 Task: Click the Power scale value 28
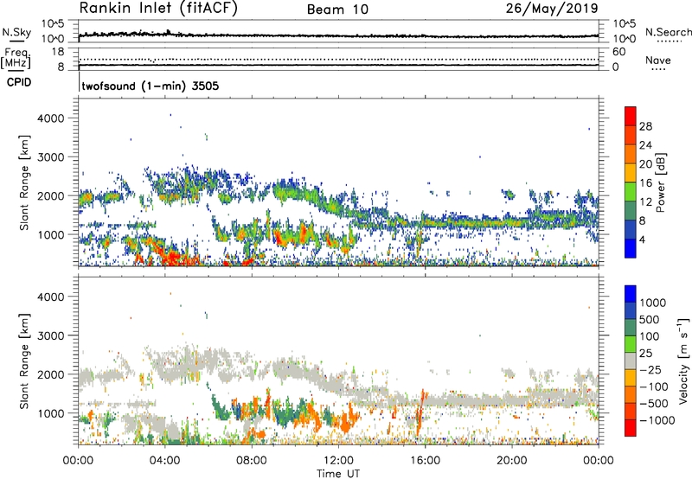point(645,126)
